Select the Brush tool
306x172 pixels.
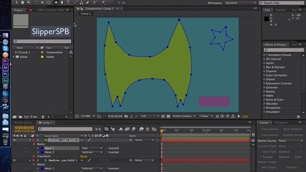(76, 2)
